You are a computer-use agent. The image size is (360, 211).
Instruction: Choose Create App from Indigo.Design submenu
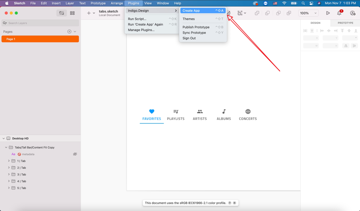point(203,11)
